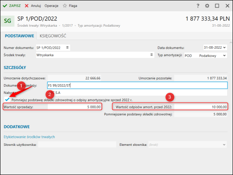Toggle Pomniejsz podstawę składki zdrowotnej checkbox
Viewport: 233px width, 175px height.
click(x=7, y=100)
